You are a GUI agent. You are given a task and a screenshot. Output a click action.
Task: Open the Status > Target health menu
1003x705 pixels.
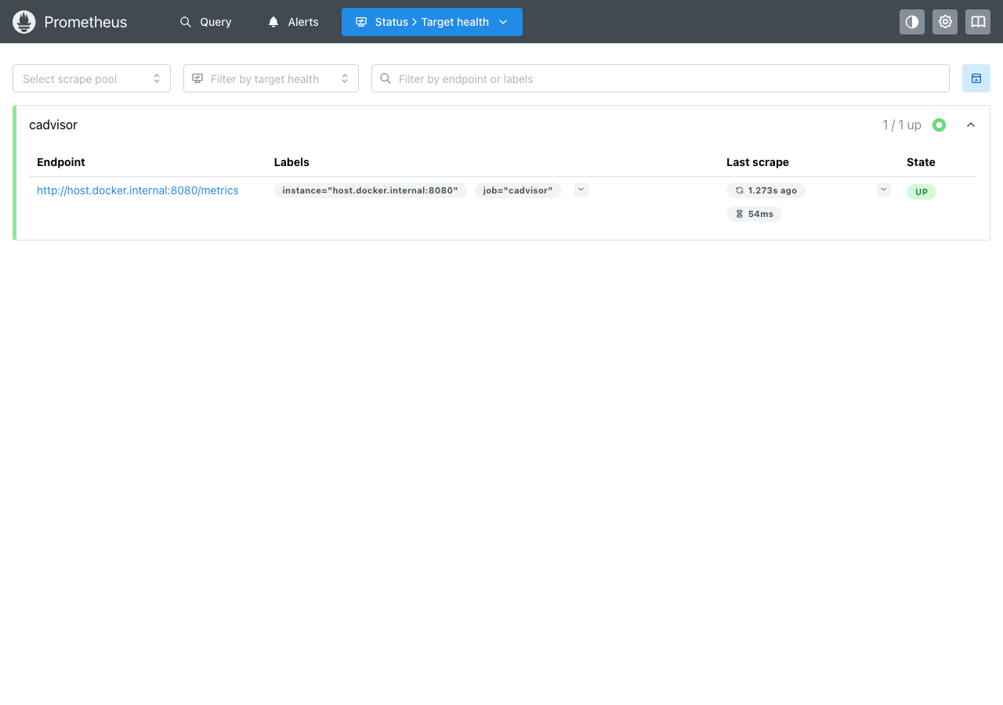coord(432,22)
